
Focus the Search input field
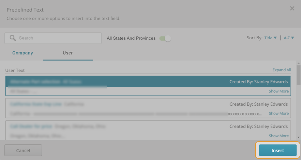53,38
